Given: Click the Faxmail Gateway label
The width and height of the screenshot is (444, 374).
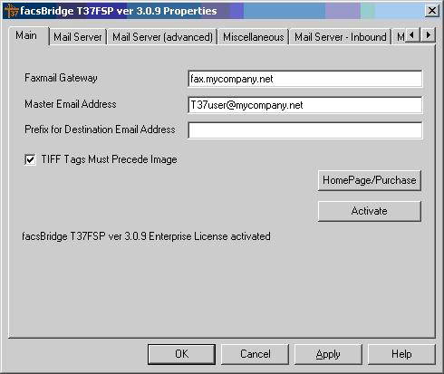Looking at the screenshot, I should coord(61,78).
